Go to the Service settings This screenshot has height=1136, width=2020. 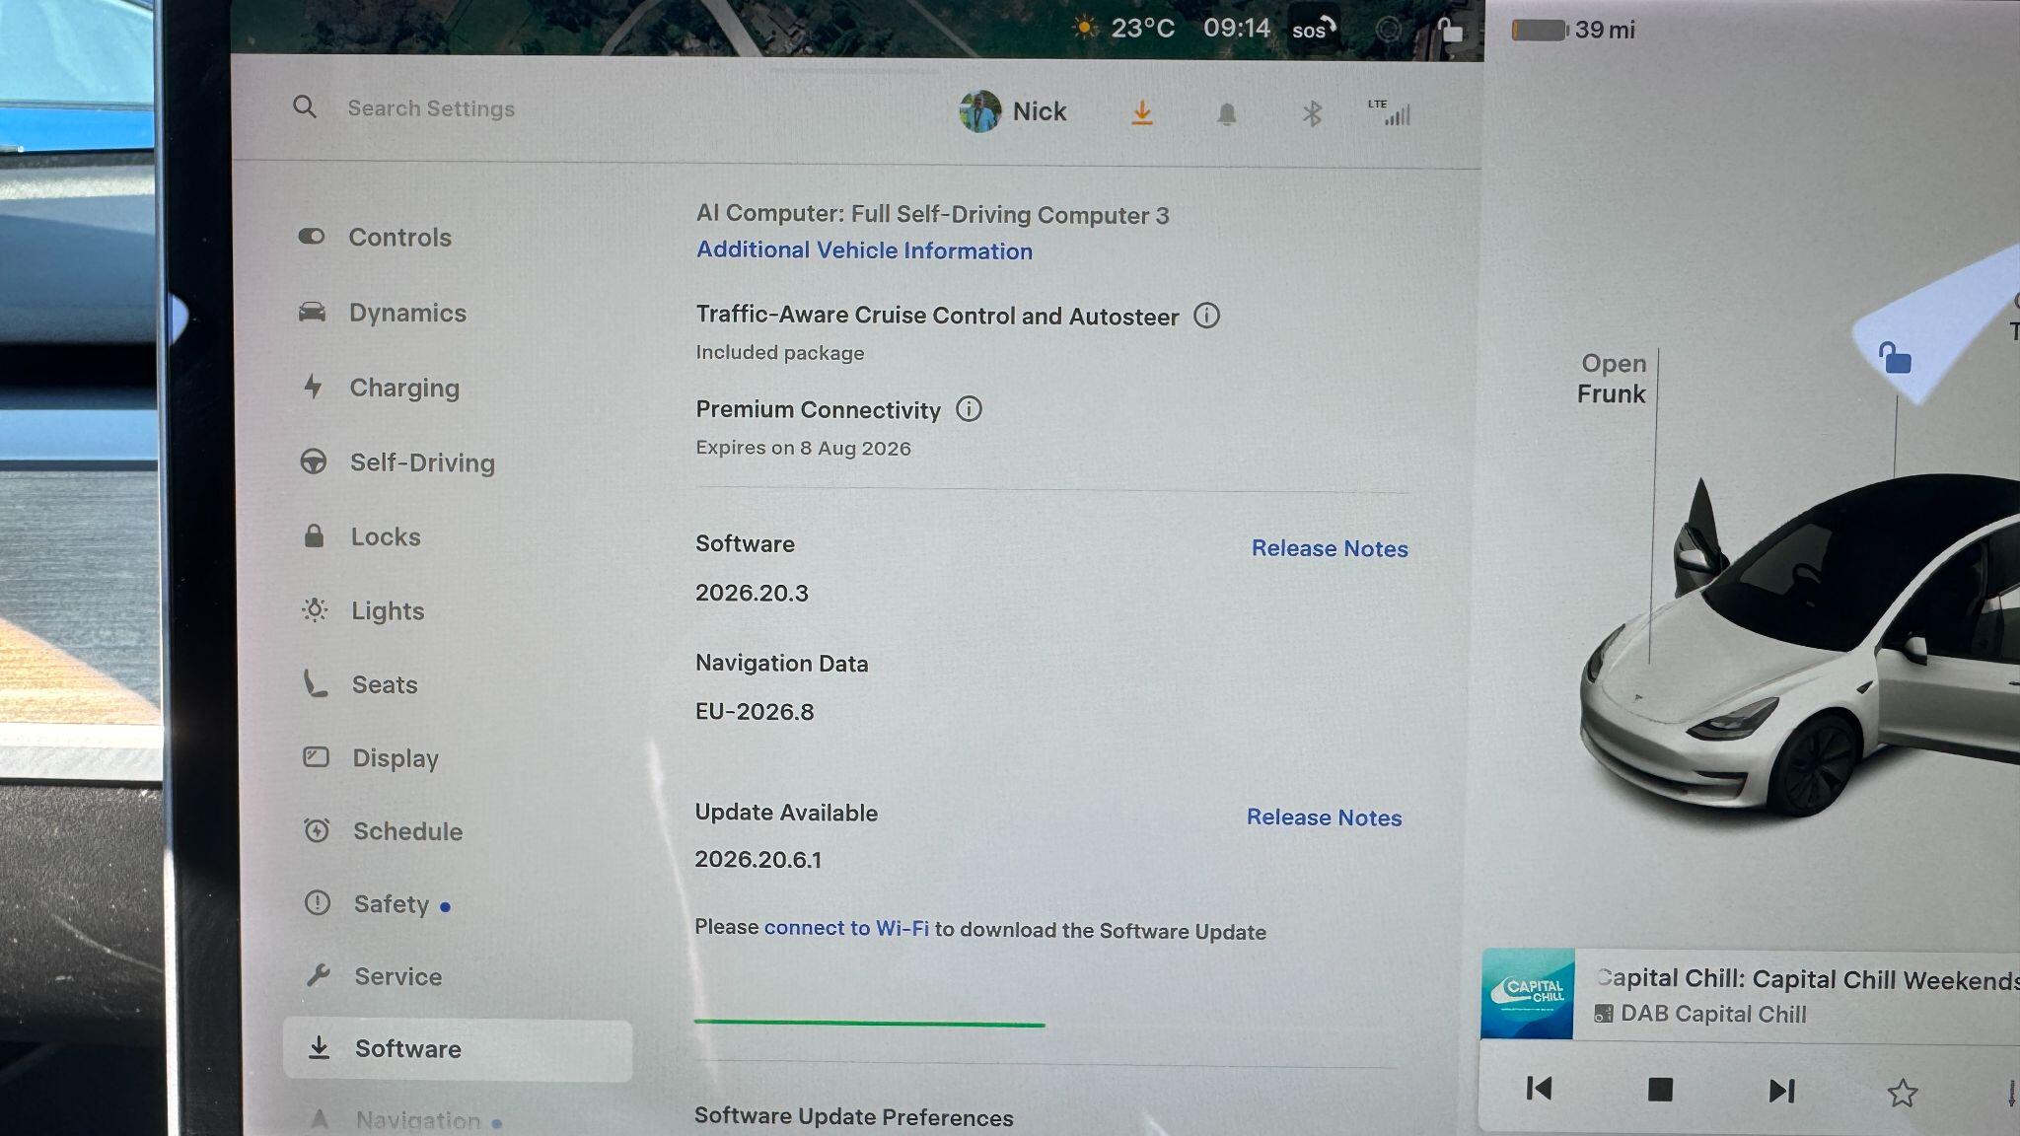click(374, 976)
